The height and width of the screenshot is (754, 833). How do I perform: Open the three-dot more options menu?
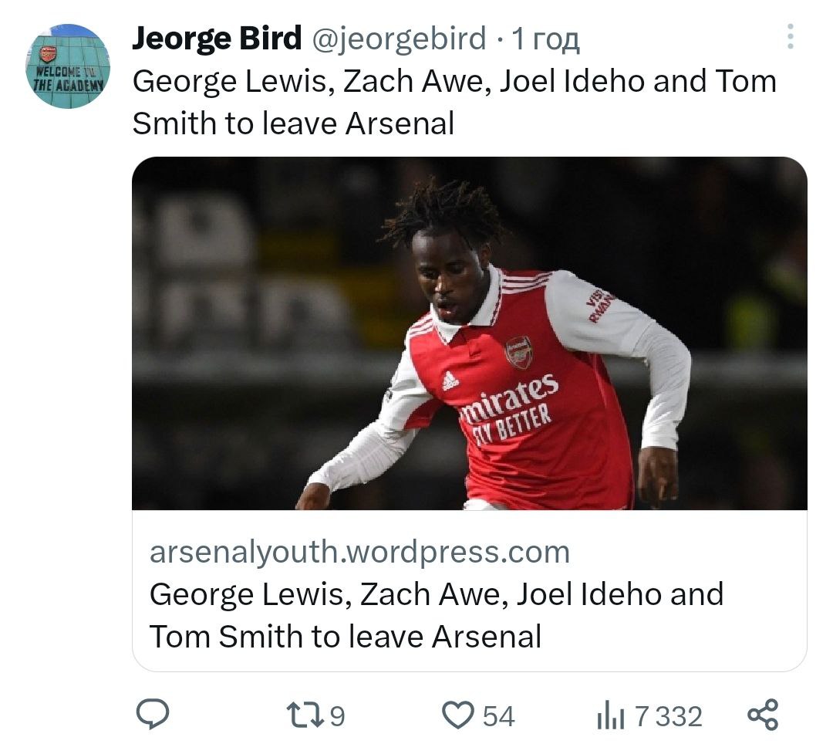789,37
